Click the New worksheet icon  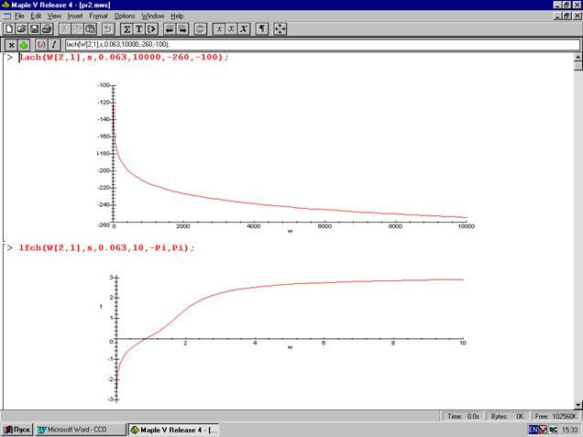point(8,29)
